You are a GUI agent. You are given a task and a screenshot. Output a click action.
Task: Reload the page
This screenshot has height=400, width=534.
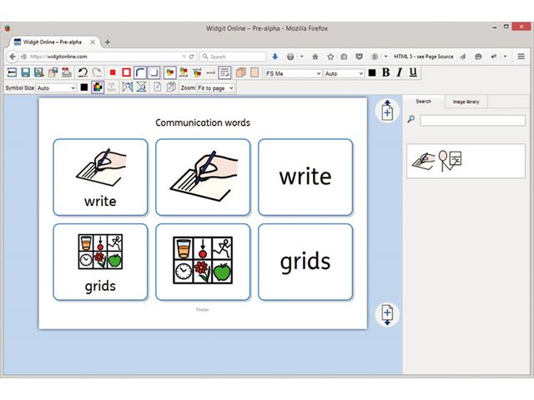tap(192, 57)
